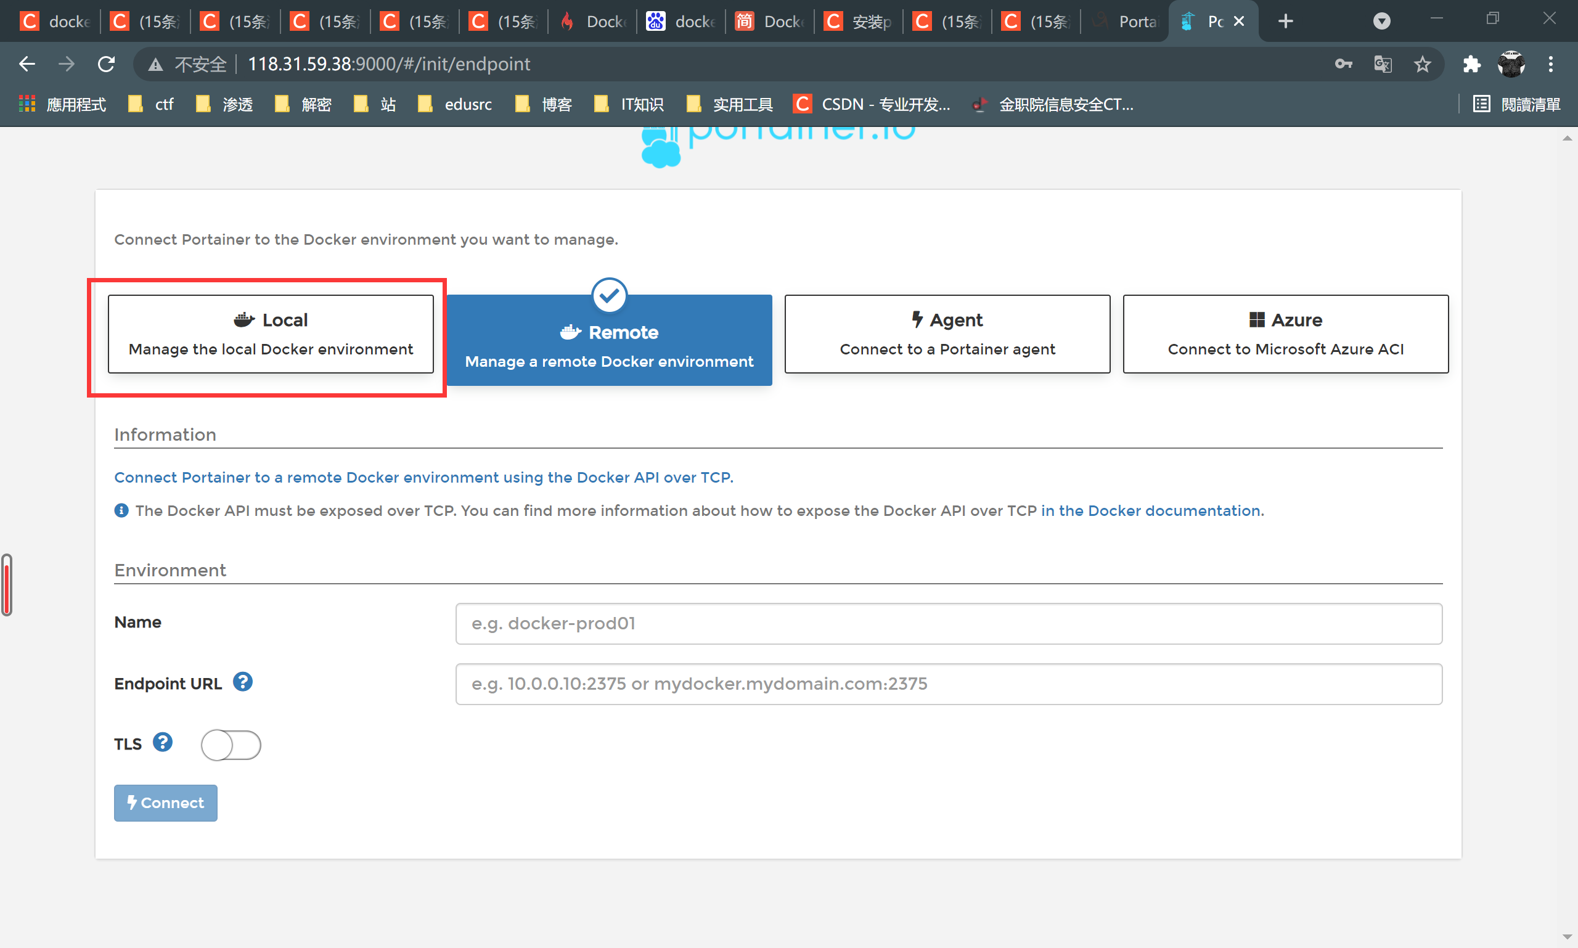Viewport: 1578px width, 948px height.
Task: Click the Windows logo icon in Azure
Action: click(1257, 319)
